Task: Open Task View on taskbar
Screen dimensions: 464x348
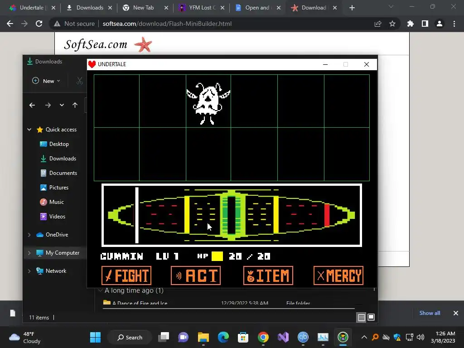Action: click(x=164, y=337)
